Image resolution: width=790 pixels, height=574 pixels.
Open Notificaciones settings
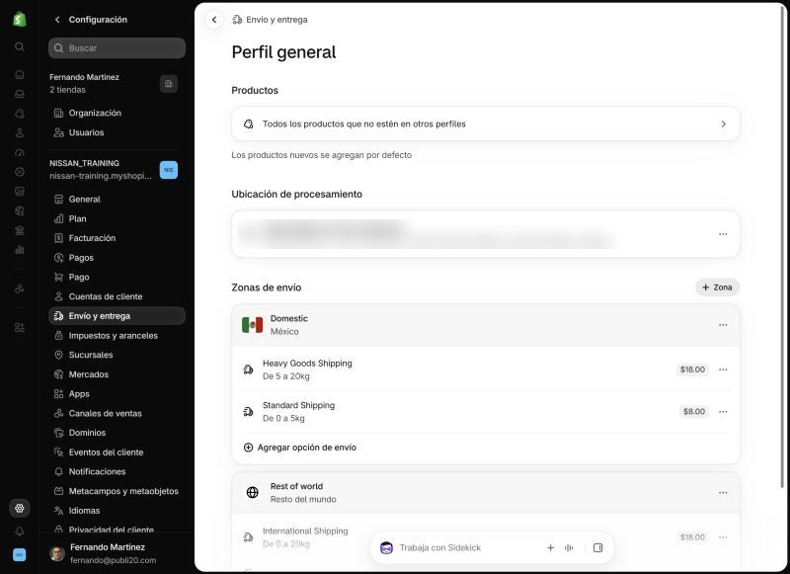[117, 471]
